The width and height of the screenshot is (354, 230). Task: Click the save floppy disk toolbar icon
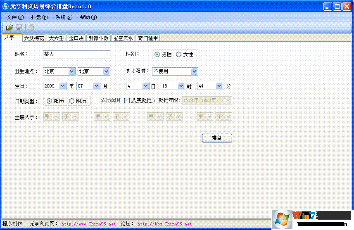19,28
